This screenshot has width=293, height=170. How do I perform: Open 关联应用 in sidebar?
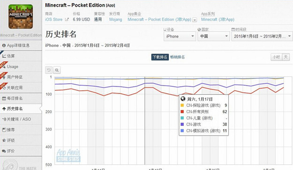coord(21,88)
